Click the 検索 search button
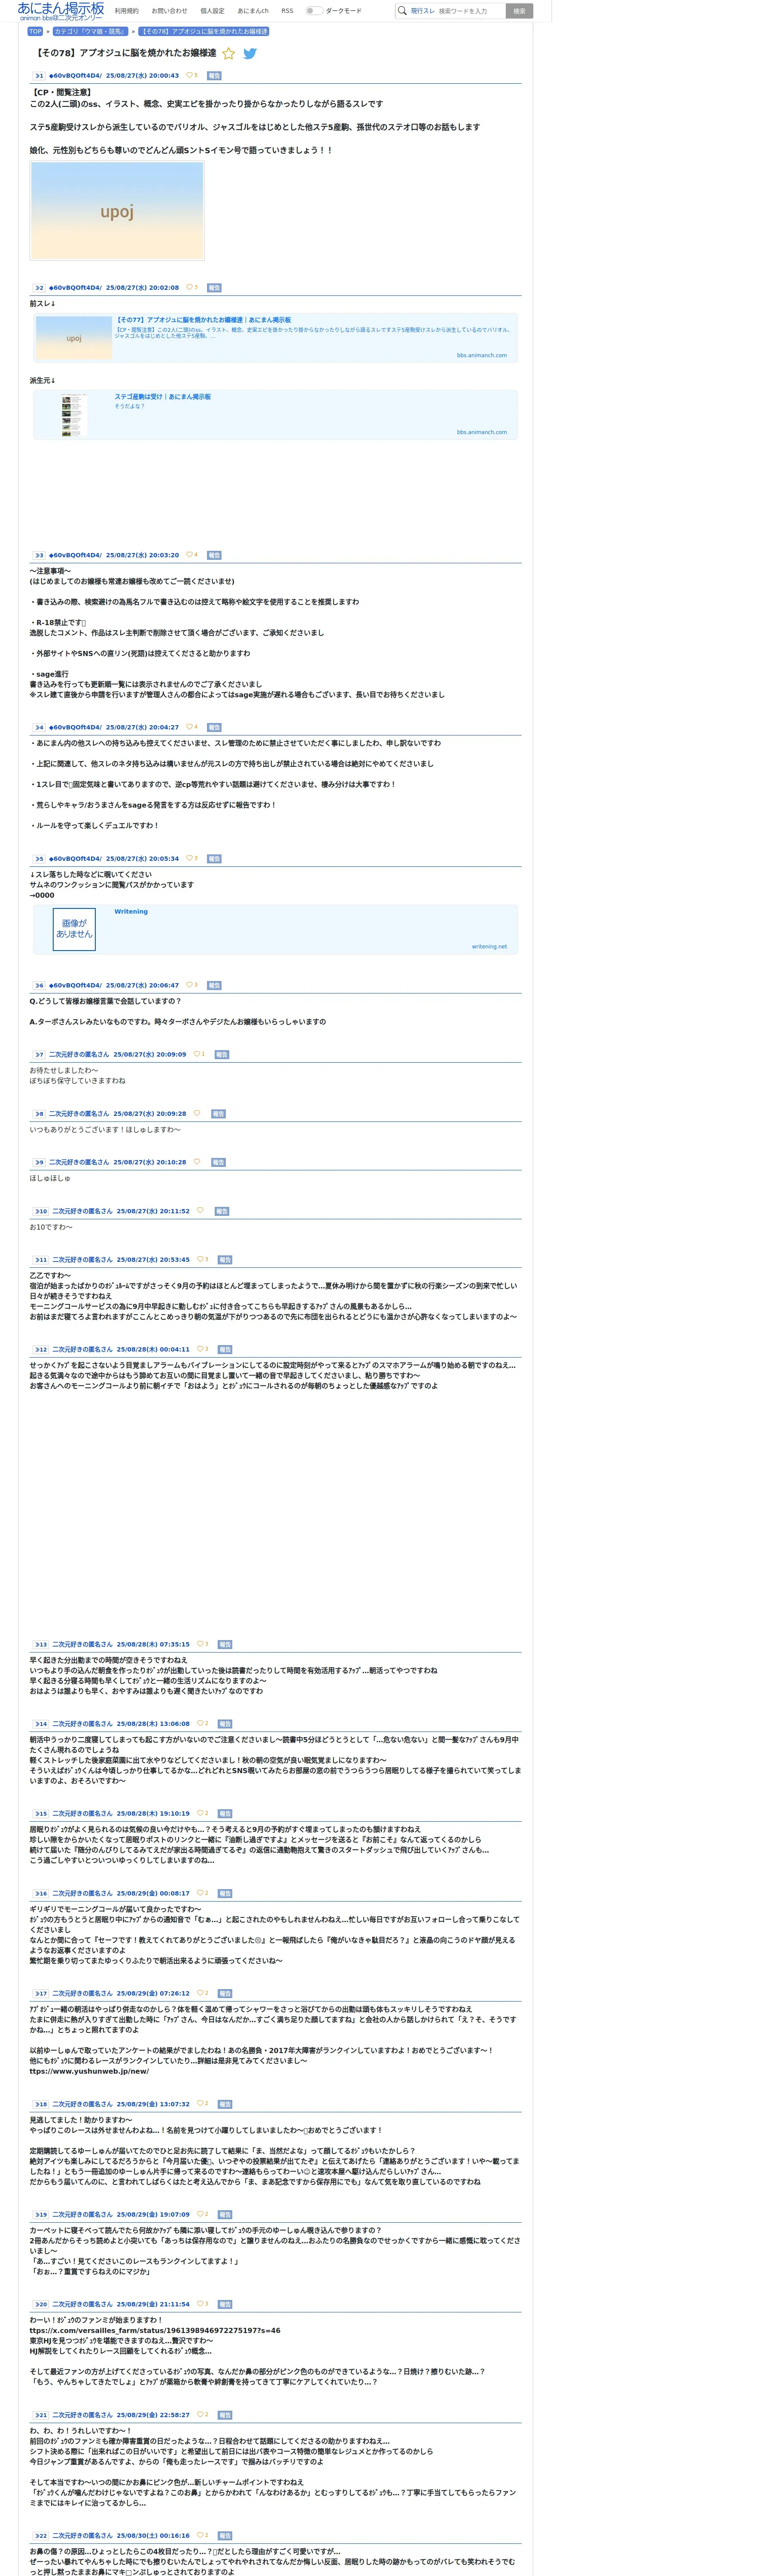The image size is (778, 2576). pos(519,11)
